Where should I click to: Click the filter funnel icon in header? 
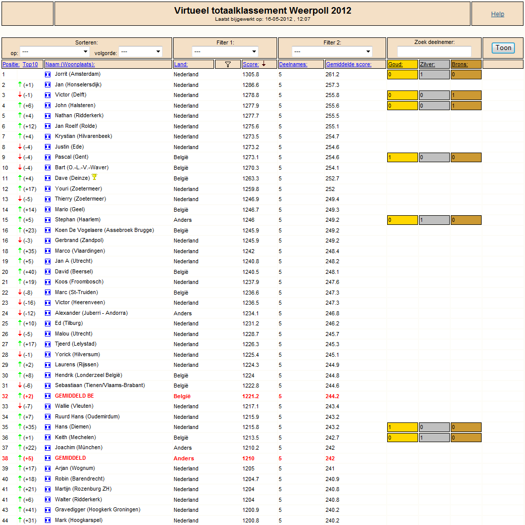coord(228,64)
